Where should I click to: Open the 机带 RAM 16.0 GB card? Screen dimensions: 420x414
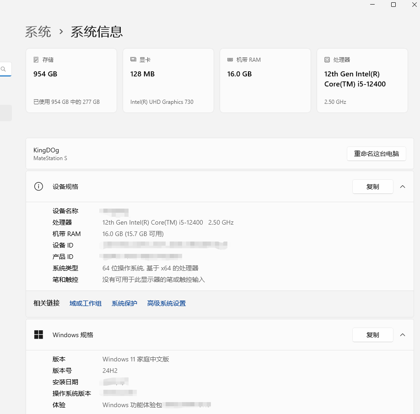pos(265,81)
